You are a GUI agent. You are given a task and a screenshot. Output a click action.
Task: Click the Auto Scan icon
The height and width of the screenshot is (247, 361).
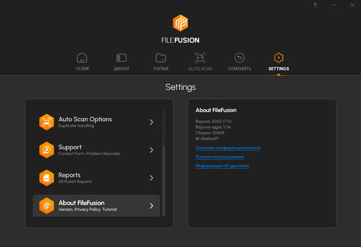(x=200, y=58)
